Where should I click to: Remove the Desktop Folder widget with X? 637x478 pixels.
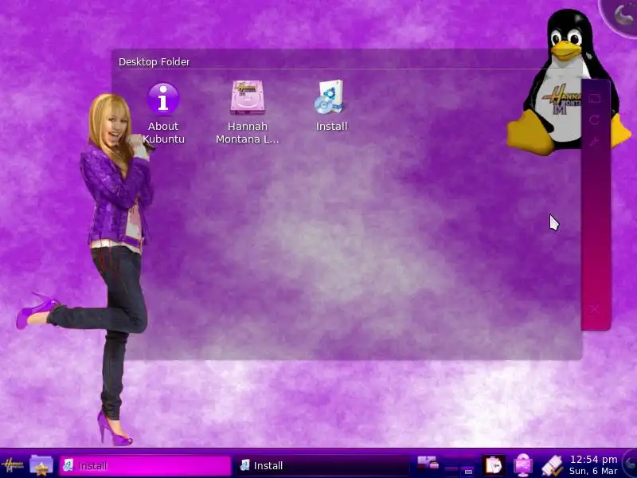point(595,309)
